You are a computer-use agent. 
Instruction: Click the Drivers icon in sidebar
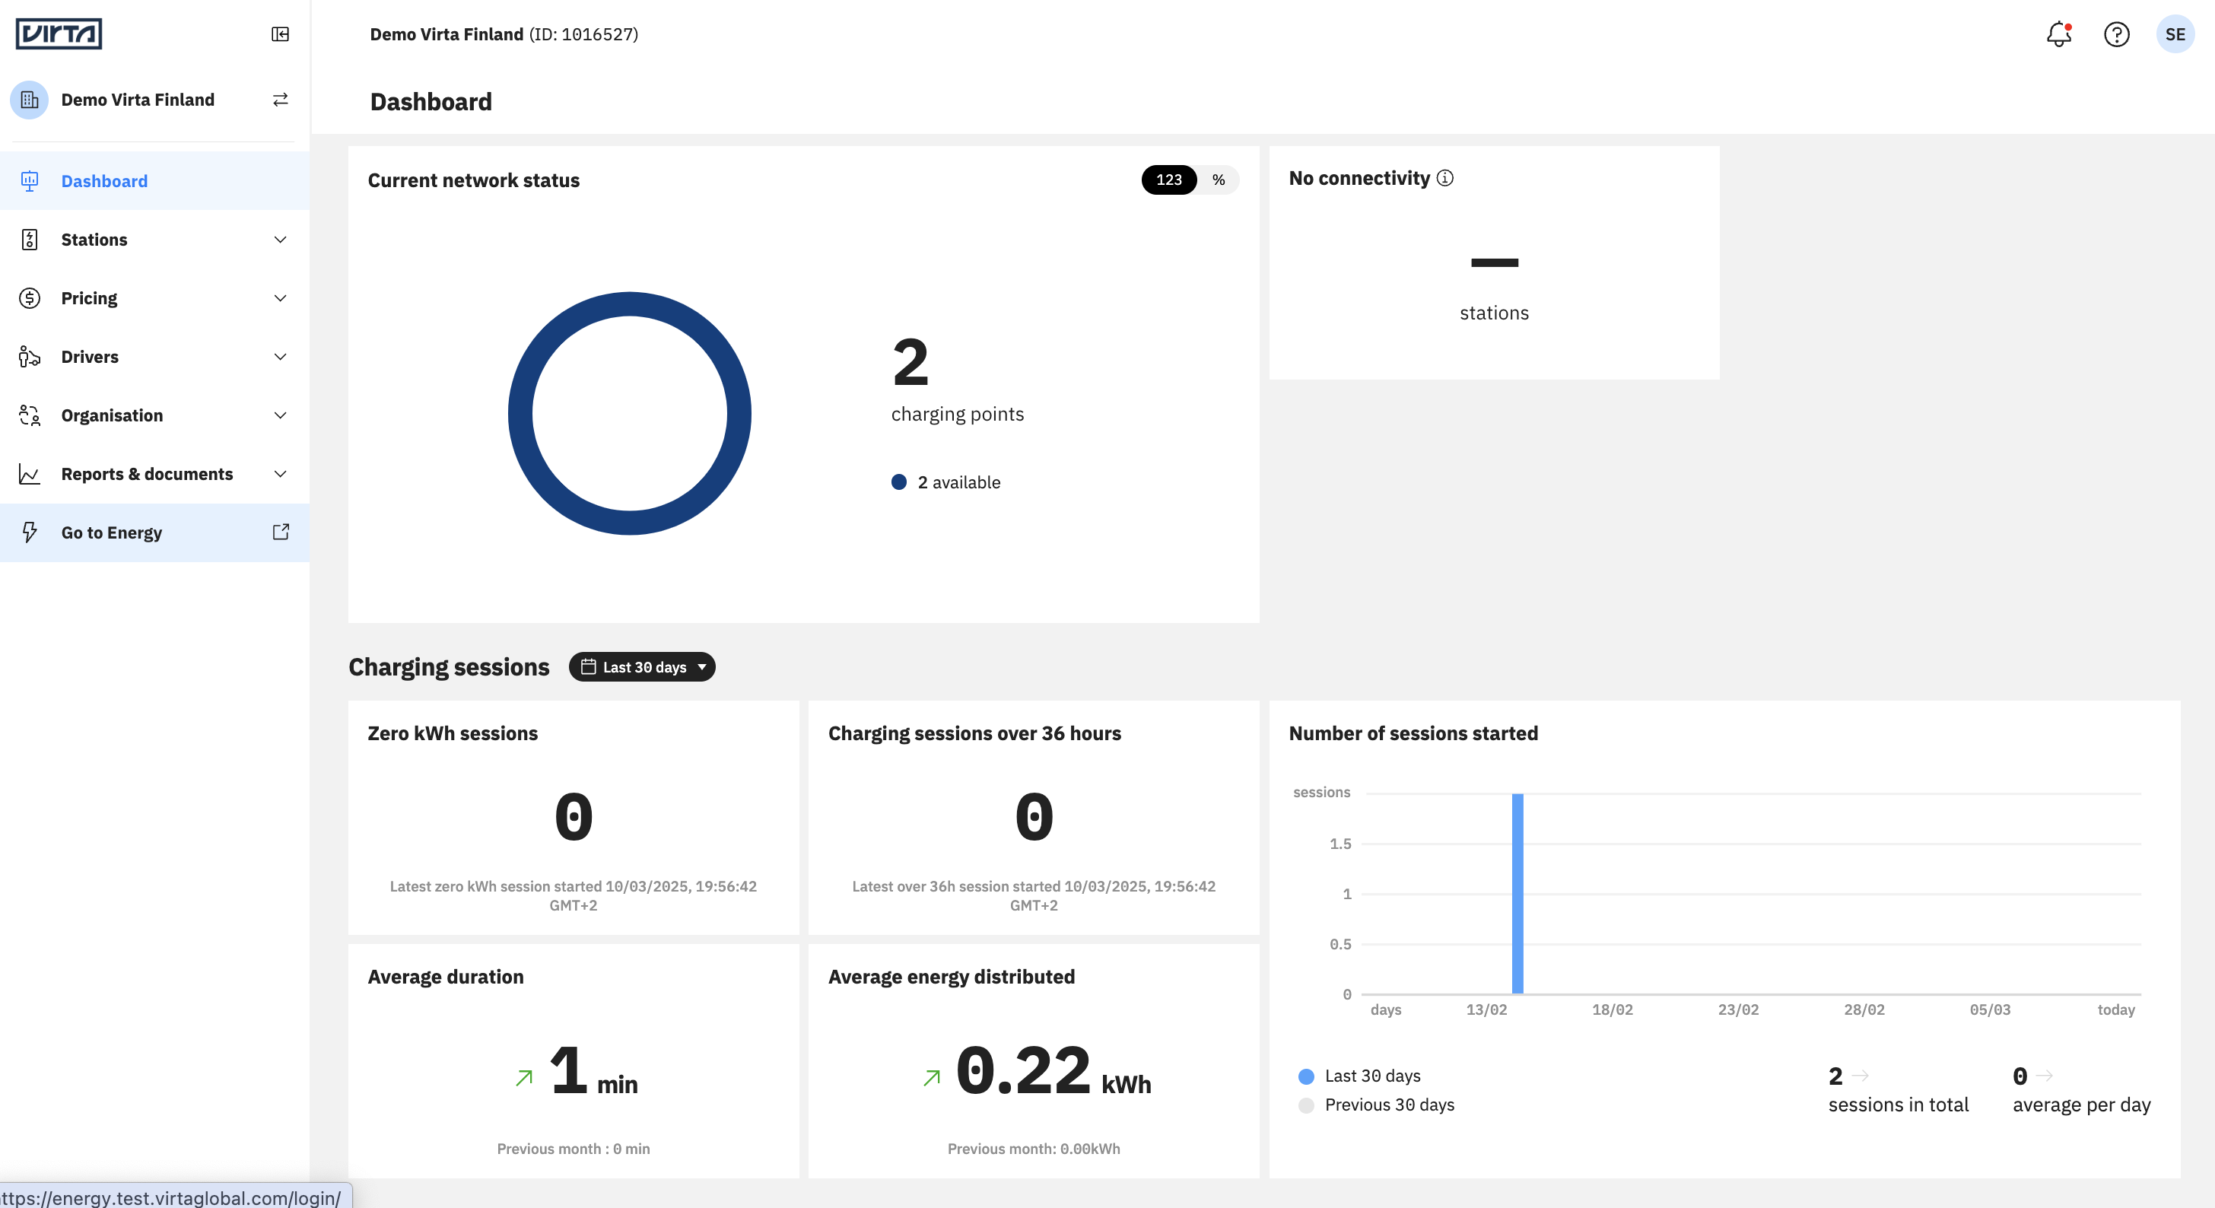click(29, 357)
